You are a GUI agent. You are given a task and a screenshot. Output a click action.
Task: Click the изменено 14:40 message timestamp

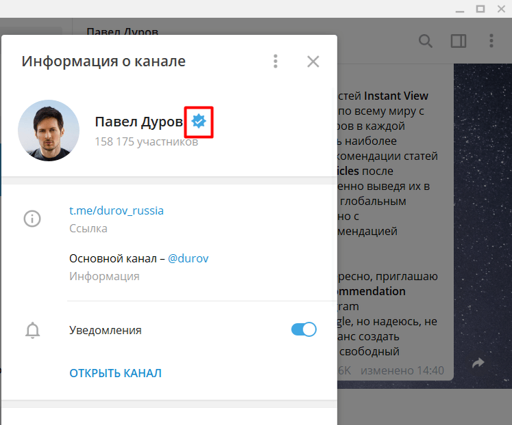(x=402, y=370)
